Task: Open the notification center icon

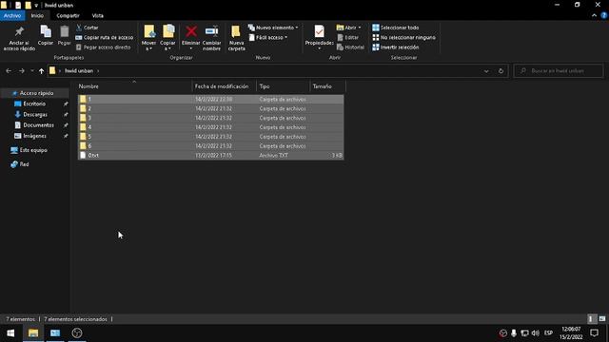Action: (594, 333)
